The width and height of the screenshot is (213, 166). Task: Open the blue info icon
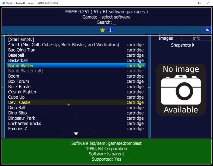click(x=110, y=30)
